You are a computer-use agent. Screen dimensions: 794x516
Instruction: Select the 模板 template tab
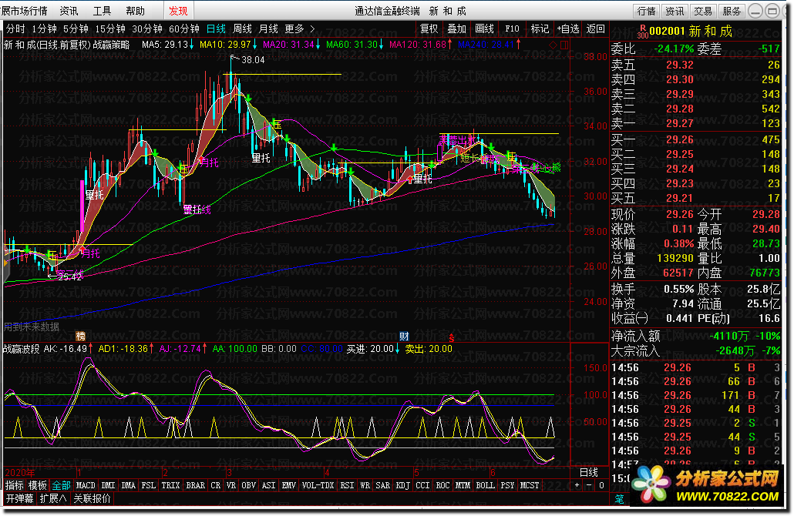(x=38, y=485)
